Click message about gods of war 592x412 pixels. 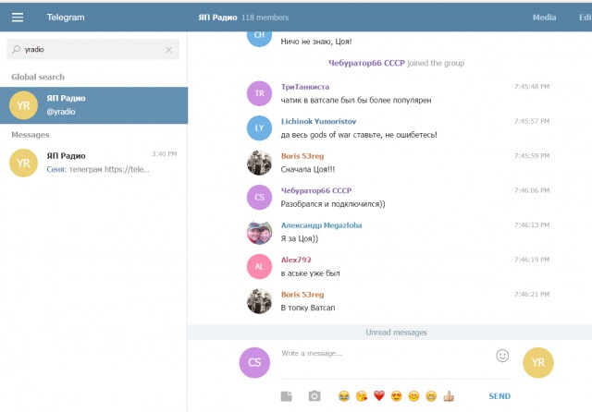click(x=359, y=135)
